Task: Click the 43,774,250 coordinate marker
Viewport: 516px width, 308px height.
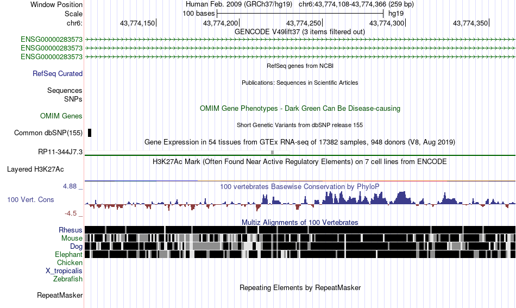Action: [304, 23]
